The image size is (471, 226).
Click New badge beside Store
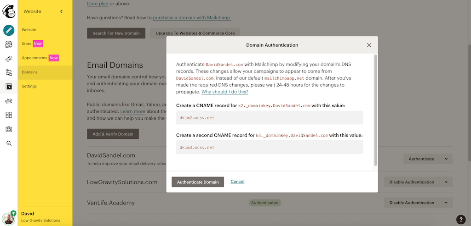[38, 44]
